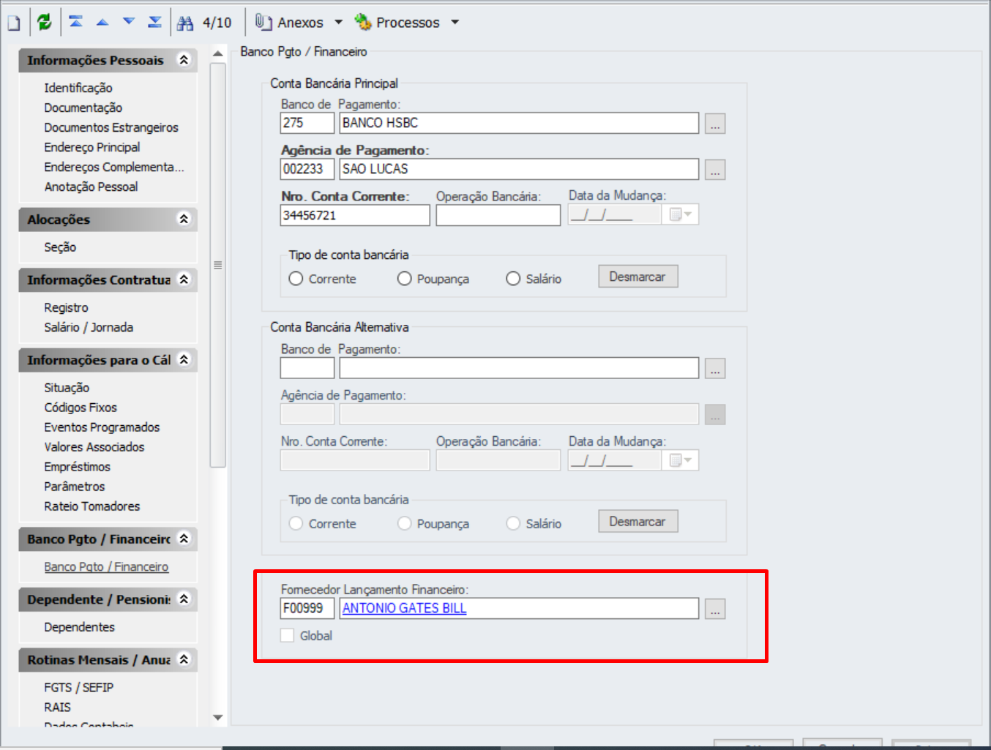Click the ANTONIO GATES BILL link
Viewport: 991px width, 750px height.
coord(404,608)
